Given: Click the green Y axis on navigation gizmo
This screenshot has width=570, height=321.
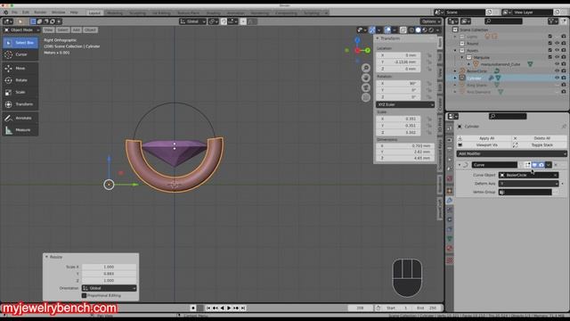Looking at the screenshot, I should pos(368,50).
